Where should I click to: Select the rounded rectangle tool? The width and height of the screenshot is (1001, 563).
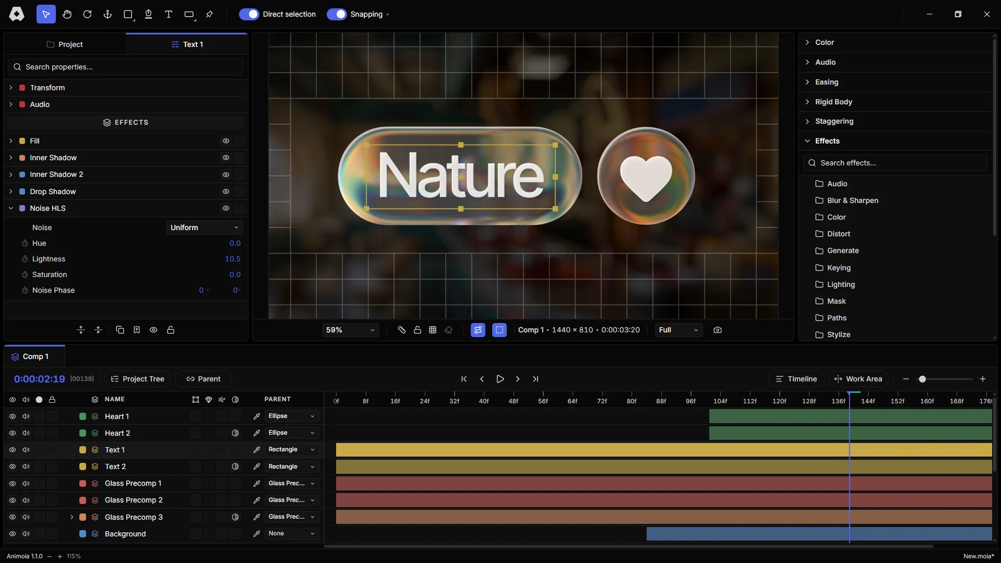pyautogui.click(x=189, y=14)
